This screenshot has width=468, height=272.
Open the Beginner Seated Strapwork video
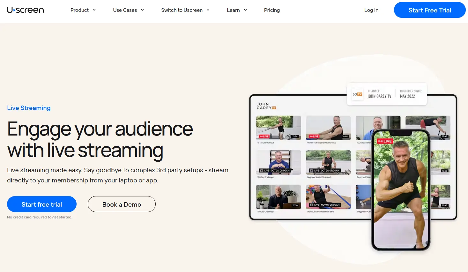pos(328,163)
